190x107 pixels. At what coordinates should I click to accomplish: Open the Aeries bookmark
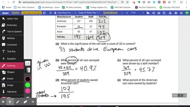[x=7, y=7]
